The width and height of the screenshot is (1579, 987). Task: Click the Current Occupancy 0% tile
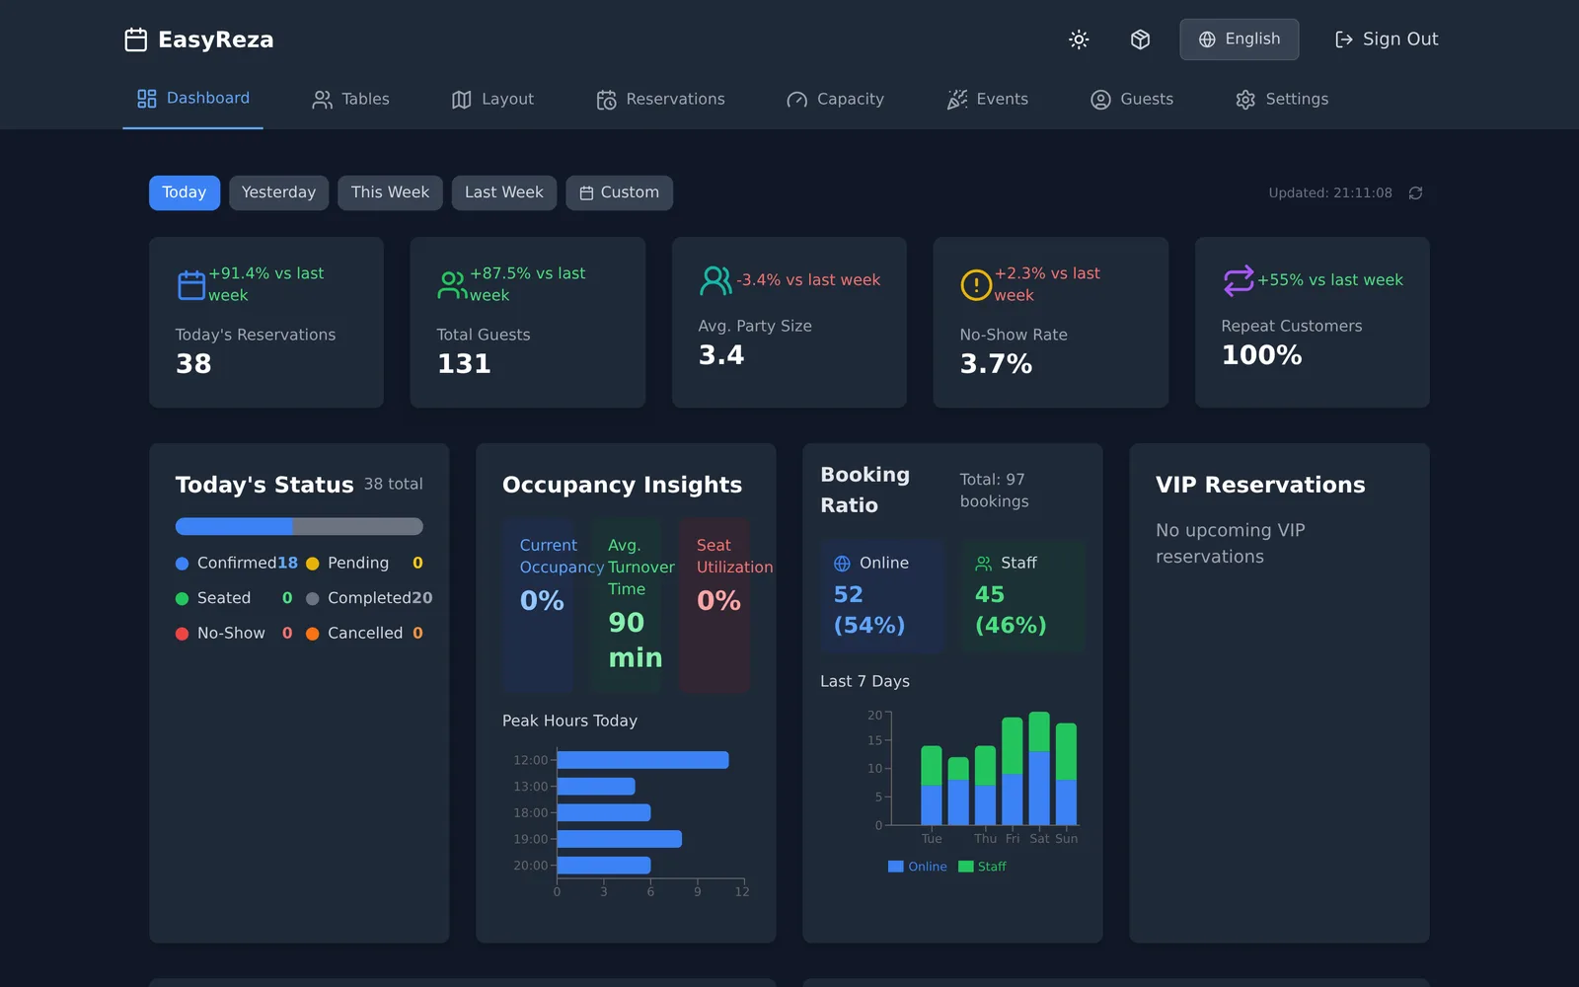click(538, 605)
